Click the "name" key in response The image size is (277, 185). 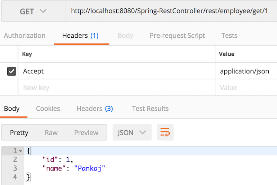pos(54,168)
